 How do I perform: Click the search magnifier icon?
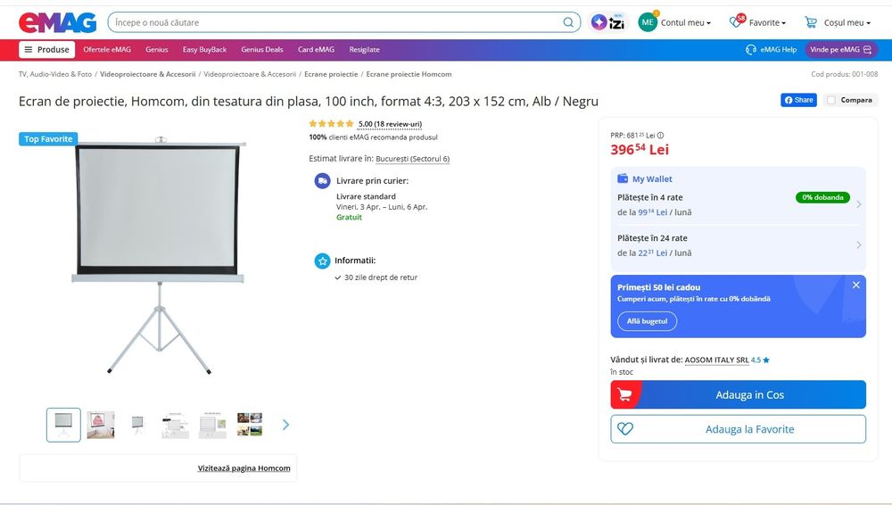click(x=567, y=22)
